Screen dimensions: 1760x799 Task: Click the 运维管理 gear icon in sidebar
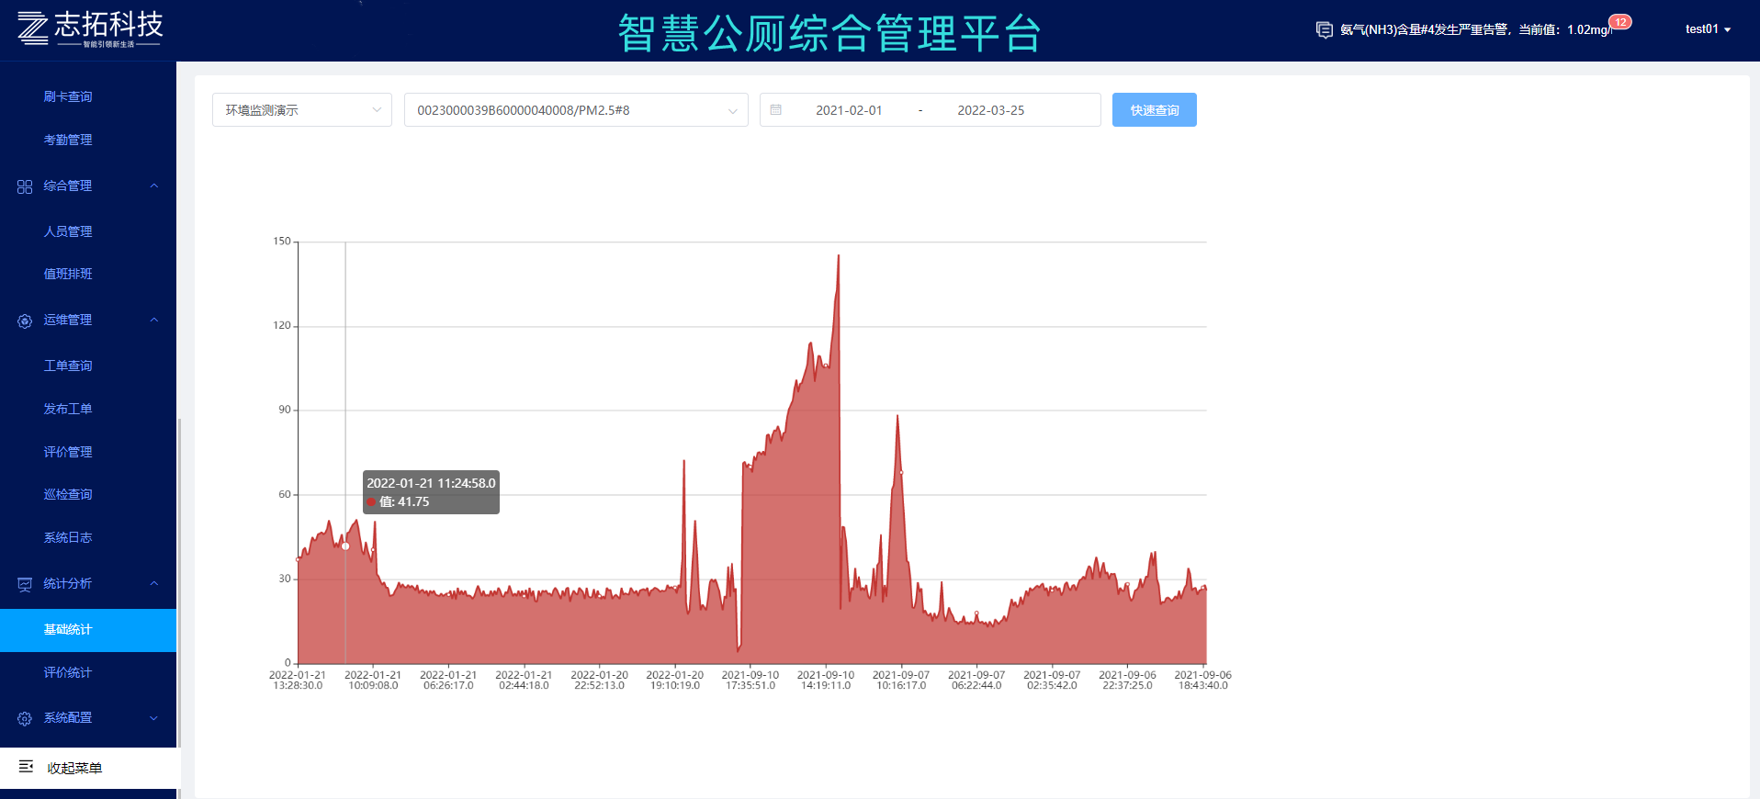[25, 321]
